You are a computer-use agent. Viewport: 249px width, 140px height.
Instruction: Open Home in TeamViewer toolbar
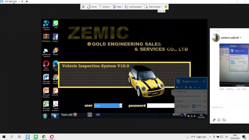[x=92, y=7]
